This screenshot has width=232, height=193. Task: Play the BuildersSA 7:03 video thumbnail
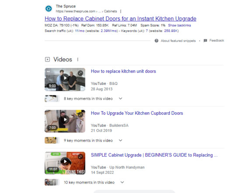tap(65, 121)
